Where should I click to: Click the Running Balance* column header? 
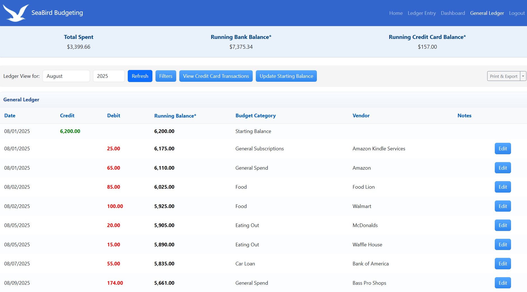click(x=175, y=116)
